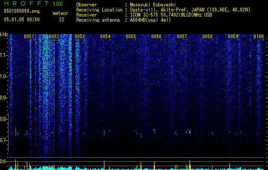Image resolution: width=268 pixels, height=170 pixels.
Task: Select antenna text A504HB(yagi 4el)
Action: 150,20
